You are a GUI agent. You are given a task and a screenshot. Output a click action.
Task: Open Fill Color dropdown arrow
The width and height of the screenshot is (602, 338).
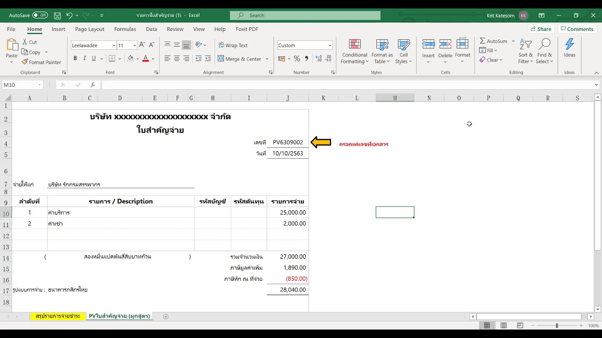click(x=138, y=59)
